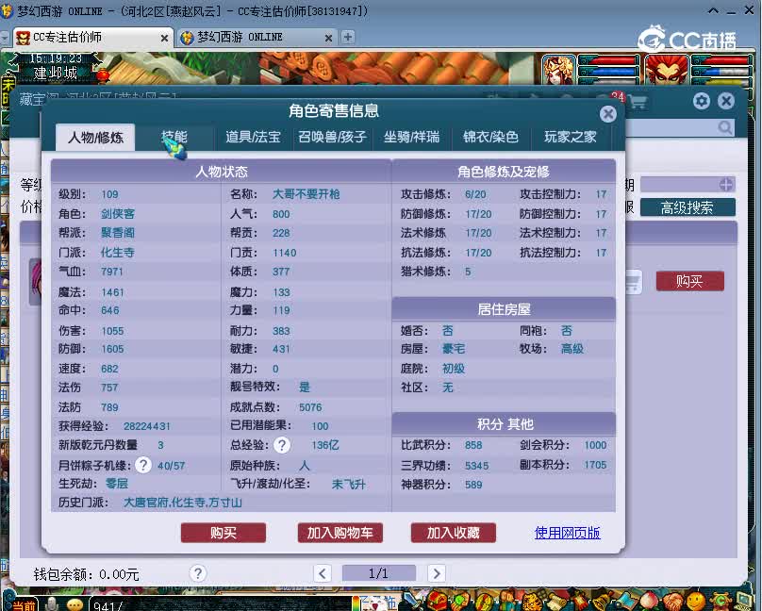Click the 加入购物车 button
The height and width of the screenshot is (611, 762).
click(340, 533)
